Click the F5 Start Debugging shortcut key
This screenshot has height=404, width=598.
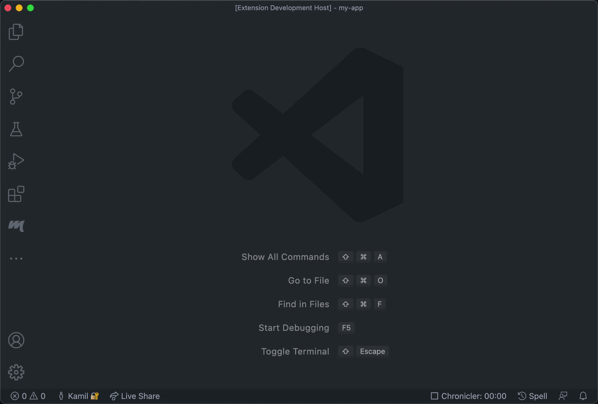[x=346, y=327]
